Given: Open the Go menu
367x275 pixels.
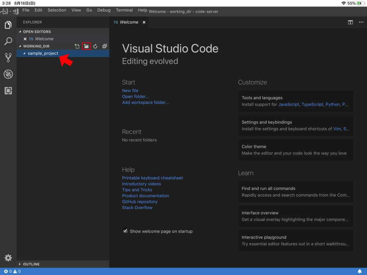Looking at the screenshot, I should 89,10.
